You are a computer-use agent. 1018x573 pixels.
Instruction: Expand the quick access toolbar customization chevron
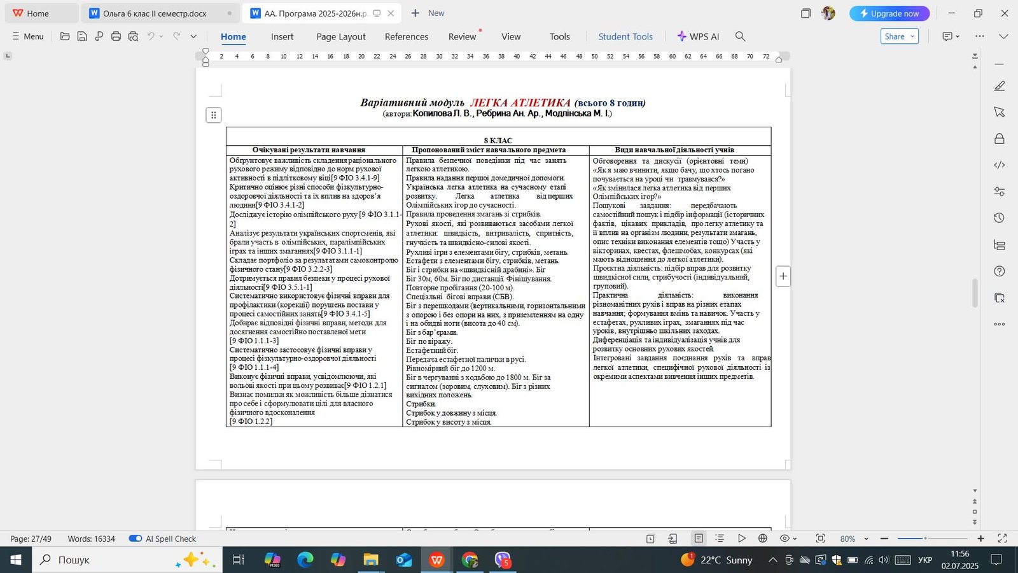(193, 36)
